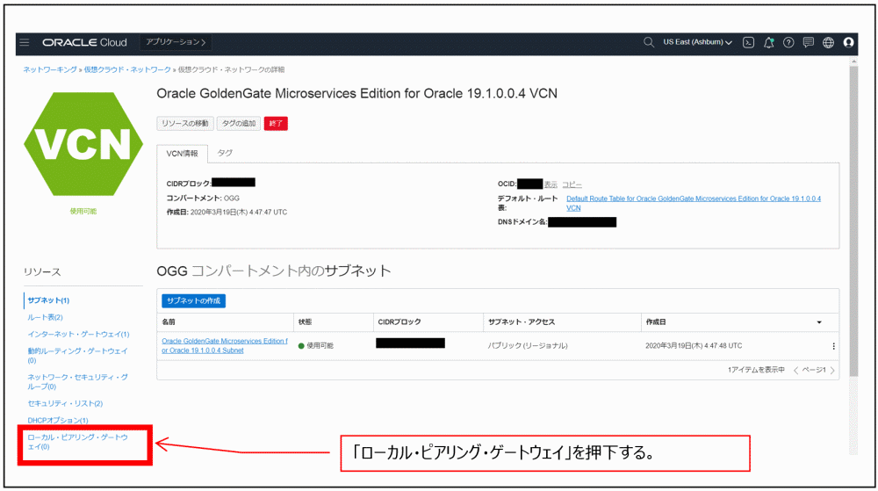Open 仮想クラウド・ネットワーク breadcrumb link
The width and height of the screenshot is (878, 491).
pos(127,69)
